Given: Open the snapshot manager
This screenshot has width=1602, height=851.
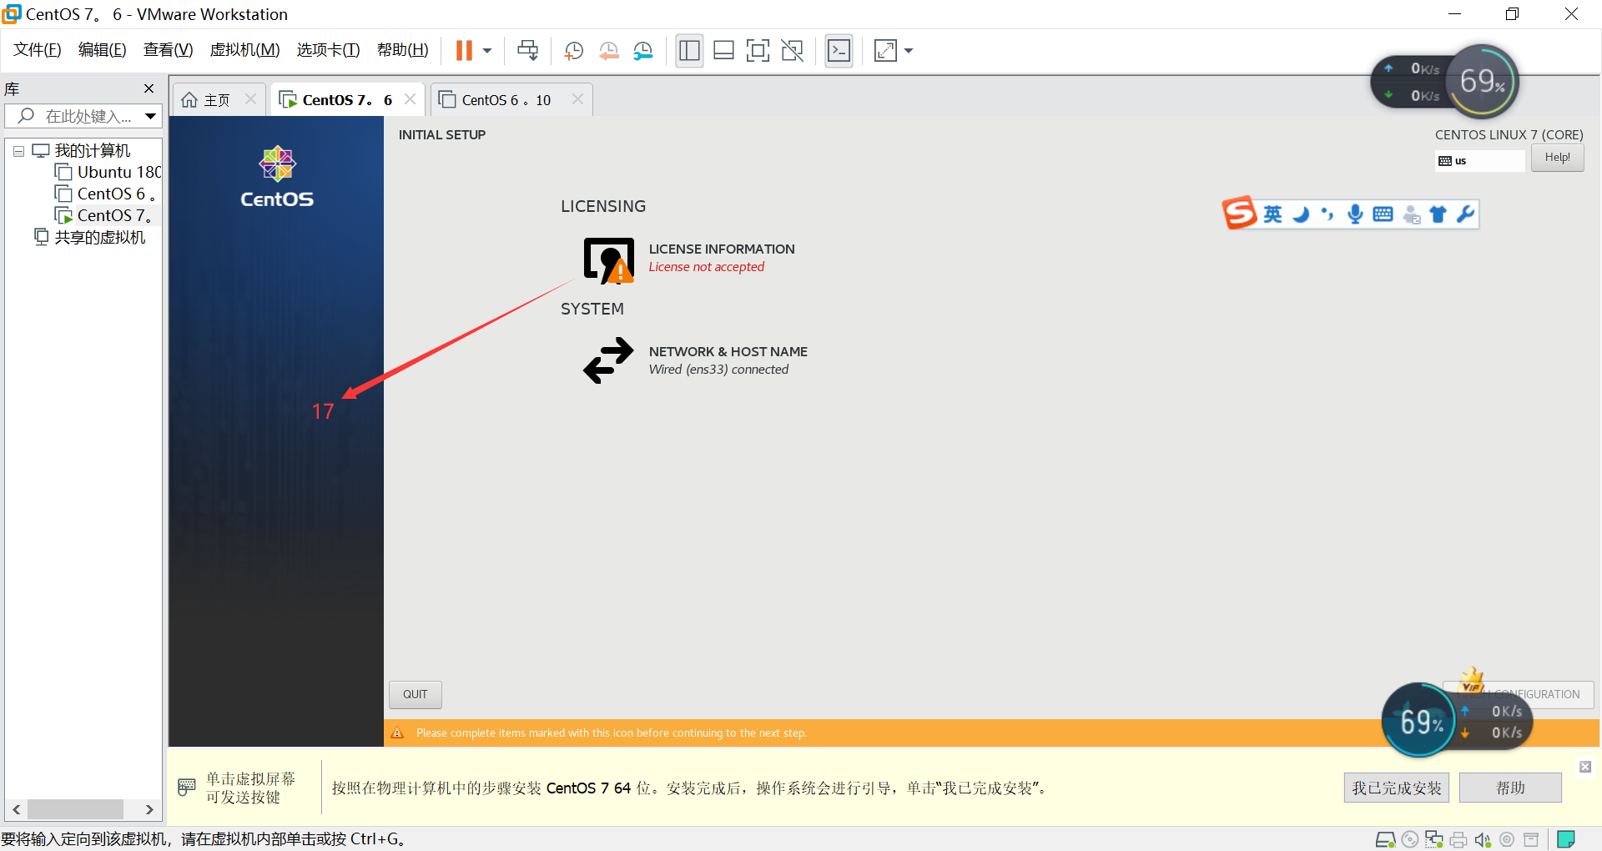Looking at the screenshot, I should pos(643,51).
